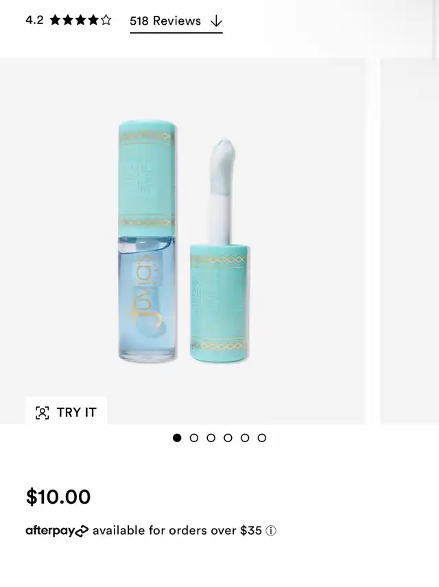Tap the face-scan icon in the TRY IT button
The image size is (439, 587).
click(43, 413)
